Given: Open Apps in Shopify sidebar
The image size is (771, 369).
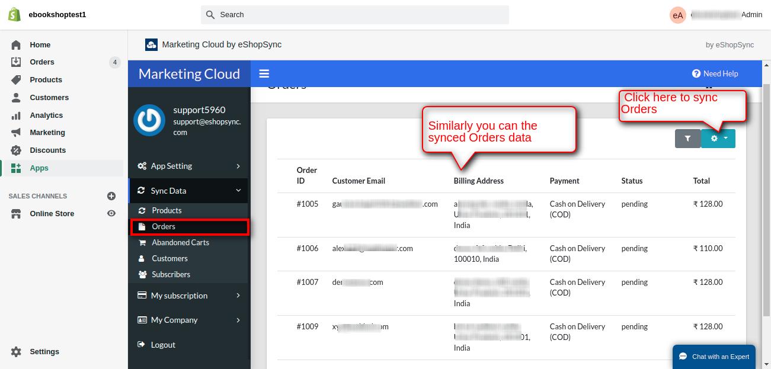Looking at the screenshot, I should pos(39,168).
